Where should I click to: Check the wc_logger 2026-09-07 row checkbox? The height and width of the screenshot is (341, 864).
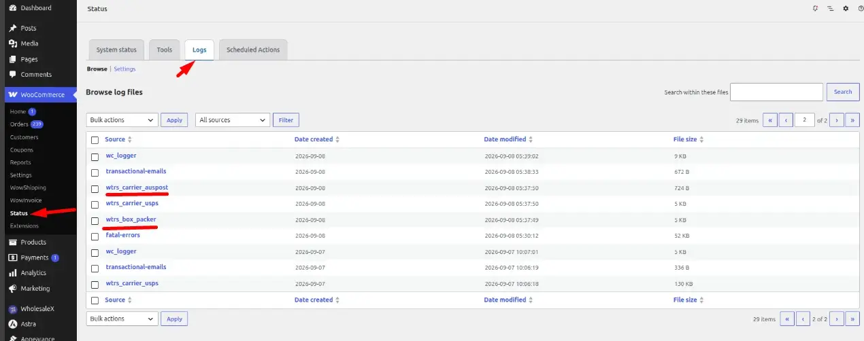pyautogui.click(x=95, y=252)
